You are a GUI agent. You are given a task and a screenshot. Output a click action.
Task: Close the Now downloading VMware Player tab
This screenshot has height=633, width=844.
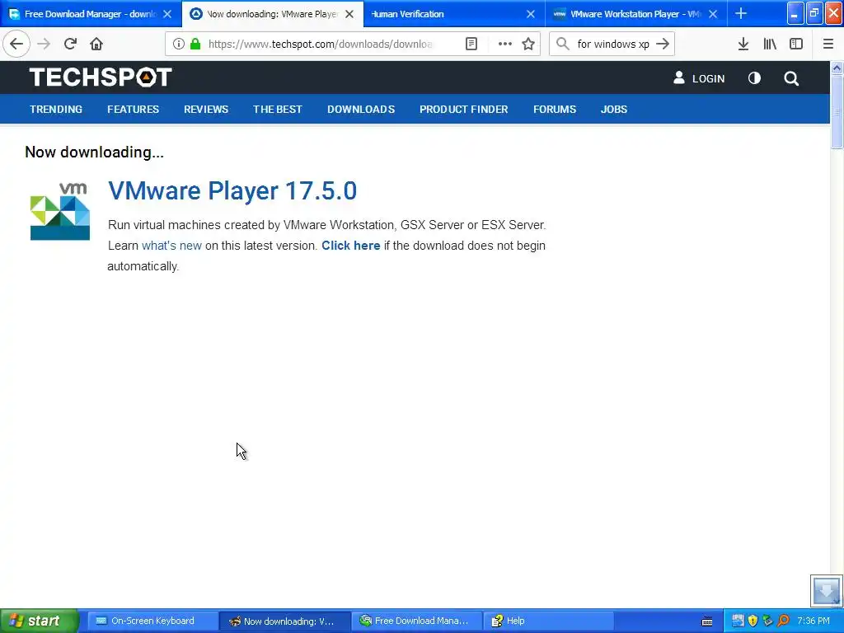(349, 14)
